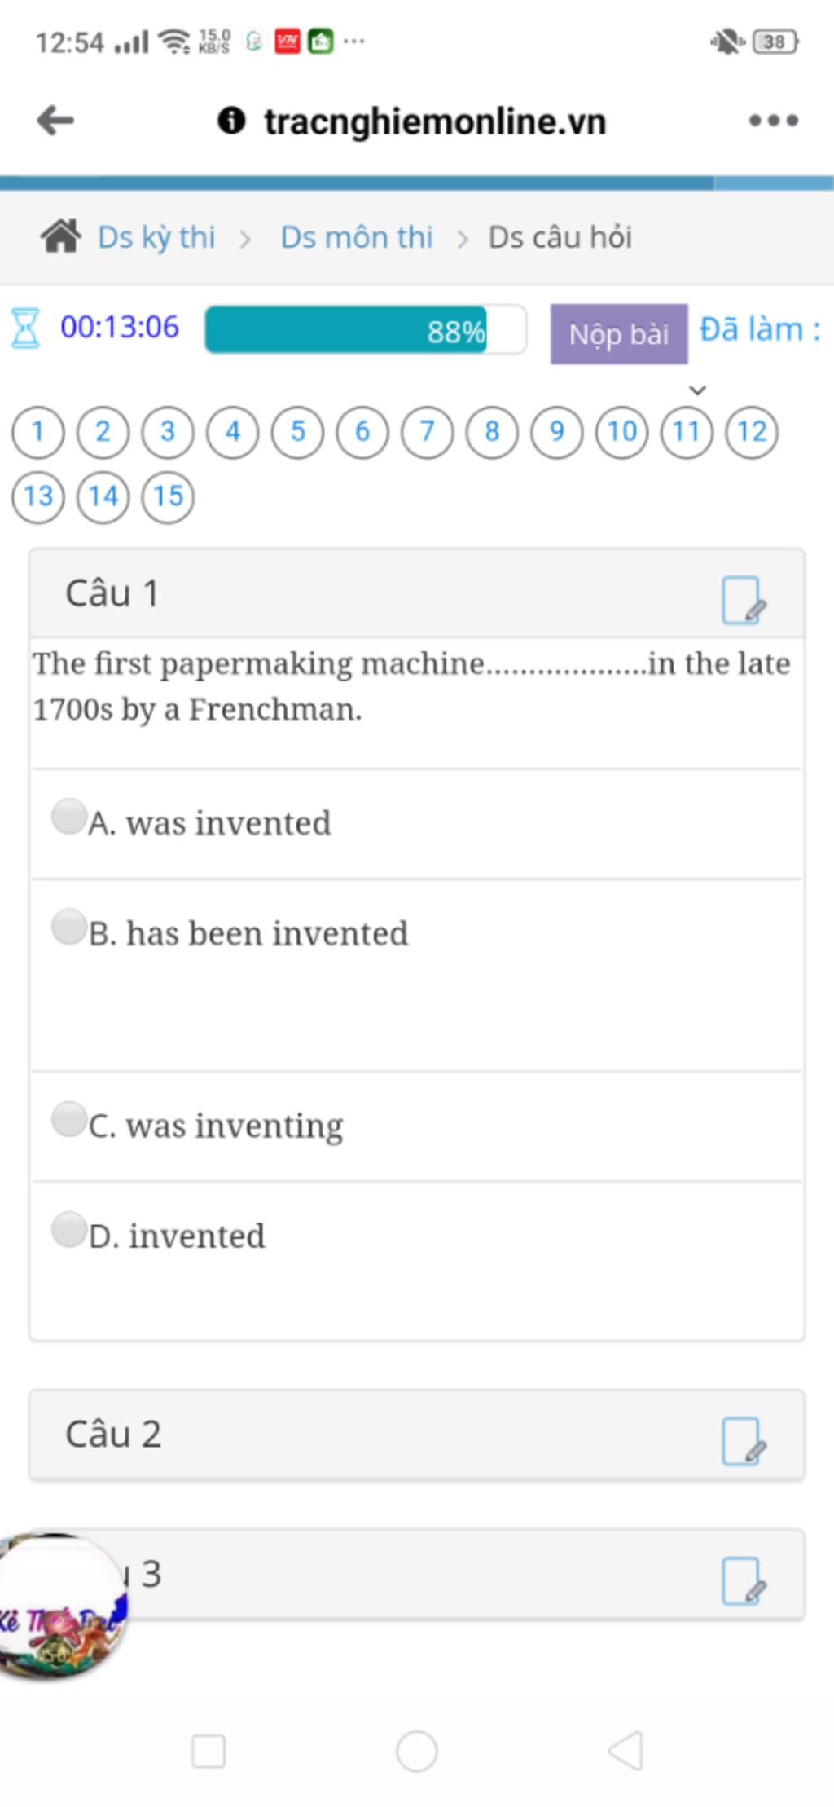The height and width of the screenshot is (1807, 834).
Task: Tap the hourglass timer icon
Action: click(x=25, y=328)
